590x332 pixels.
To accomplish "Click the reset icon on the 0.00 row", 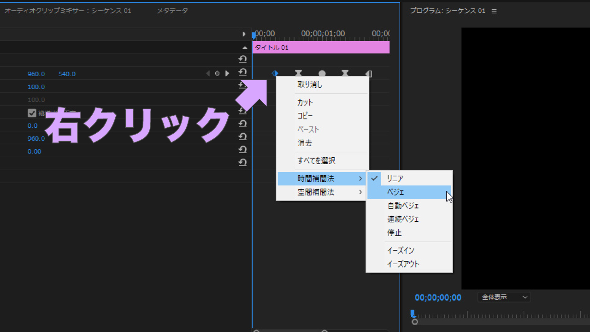I will 243,150.
